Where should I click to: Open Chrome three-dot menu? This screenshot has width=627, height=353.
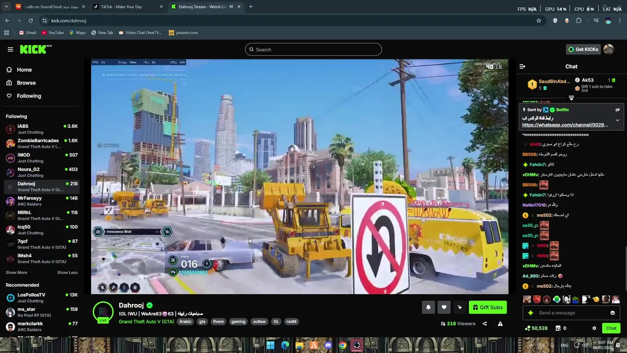click(620, 21)
